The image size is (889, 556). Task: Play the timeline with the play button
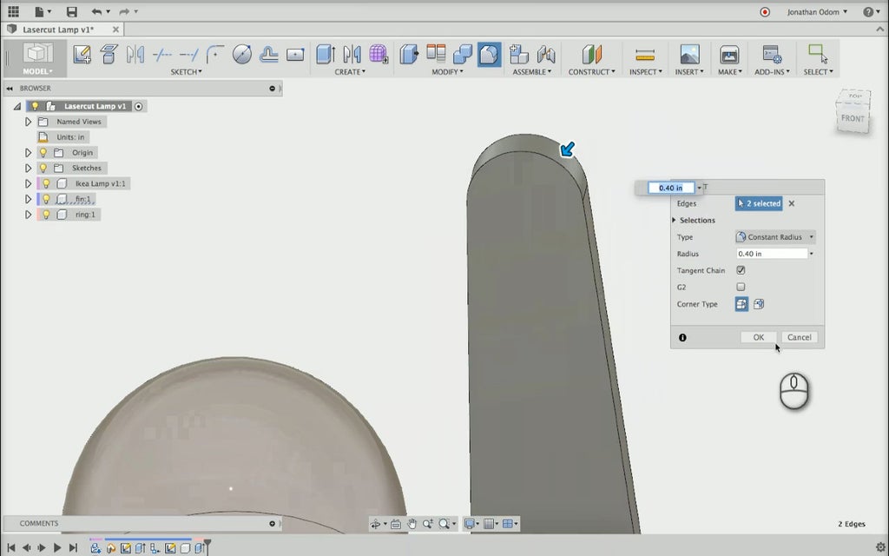[56, 547]
